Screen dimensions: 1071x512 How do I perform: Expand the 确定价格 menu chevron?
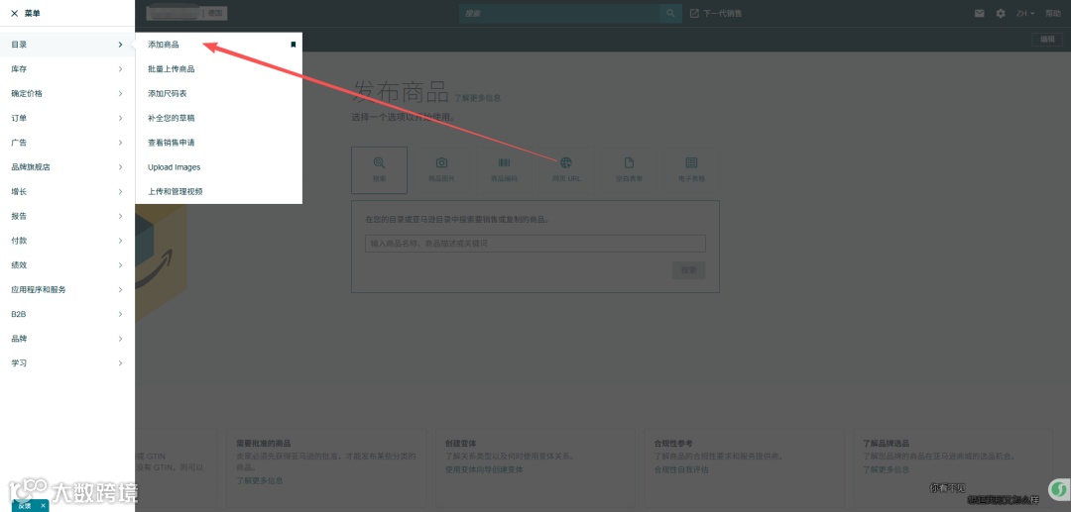point(120,93)
